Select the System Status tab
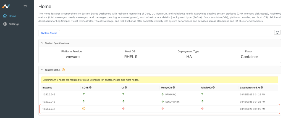This screenshot has width=283, height=118. point(49,33)
